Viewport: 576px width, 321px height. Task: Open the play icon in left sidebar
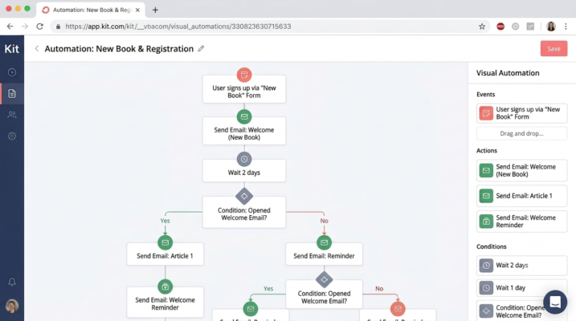[12, 72]
